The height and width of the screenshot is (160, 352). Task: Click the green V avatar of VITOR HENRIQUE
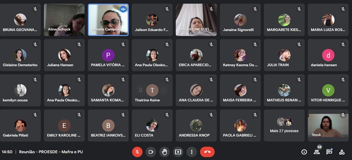328,90
